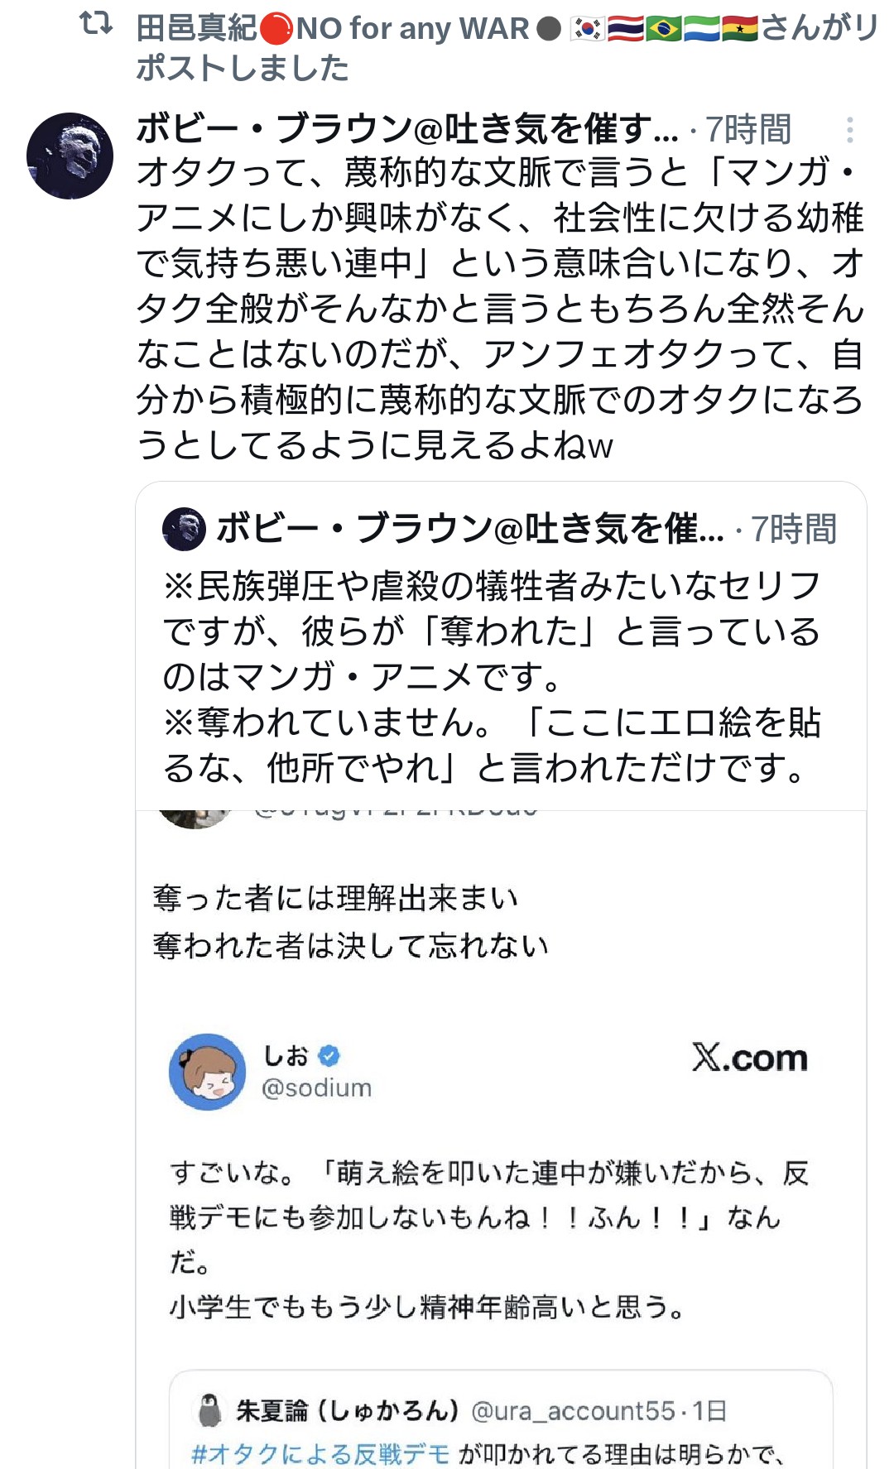
Task: Open reposter 田邑真紀's profile name
Action: click(197, 29)
